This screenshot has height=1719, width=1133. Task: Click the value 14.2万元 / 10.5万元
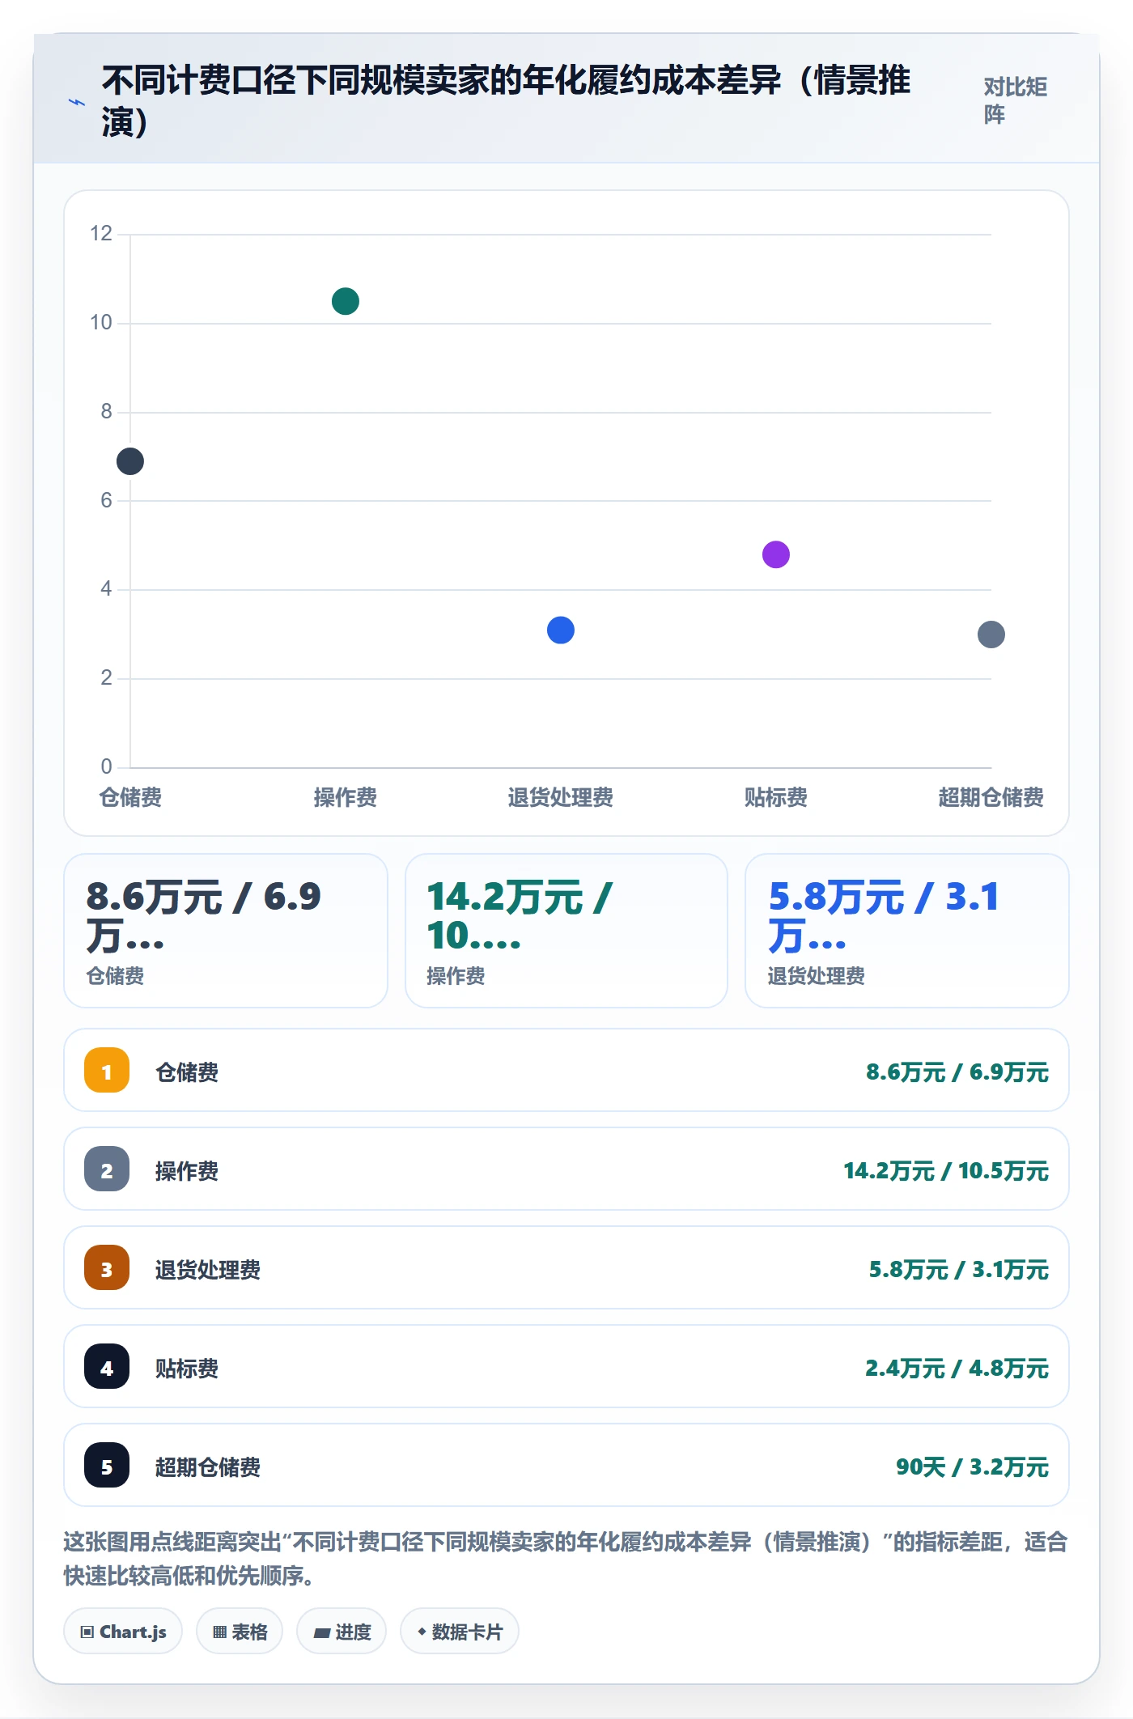(x=946, y=1171)
